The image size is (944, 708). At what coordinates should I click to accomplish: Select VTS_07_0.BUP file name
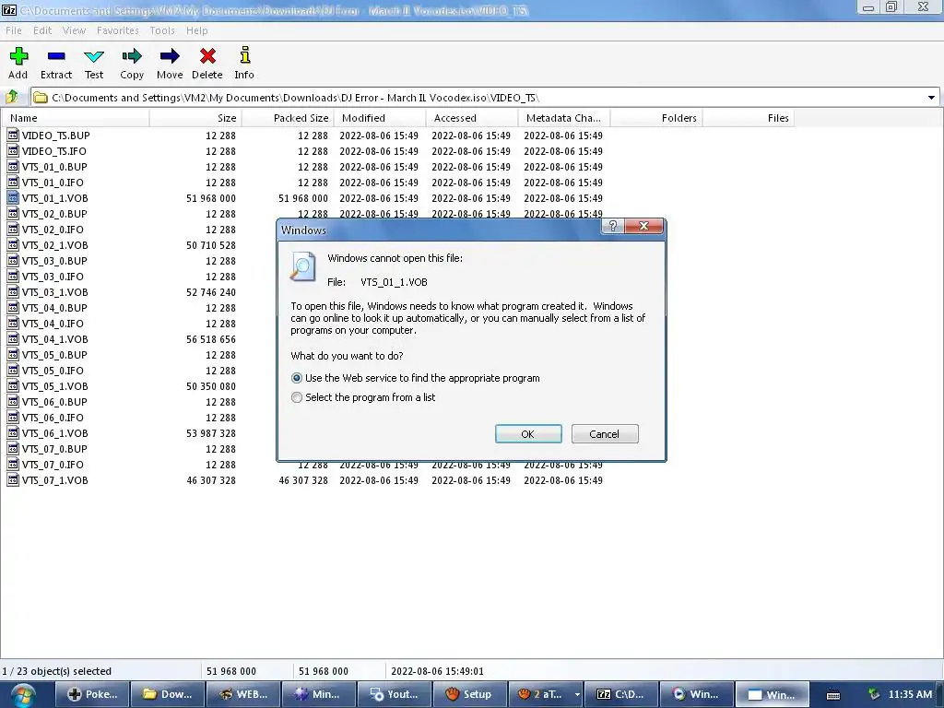coord(54,449)
